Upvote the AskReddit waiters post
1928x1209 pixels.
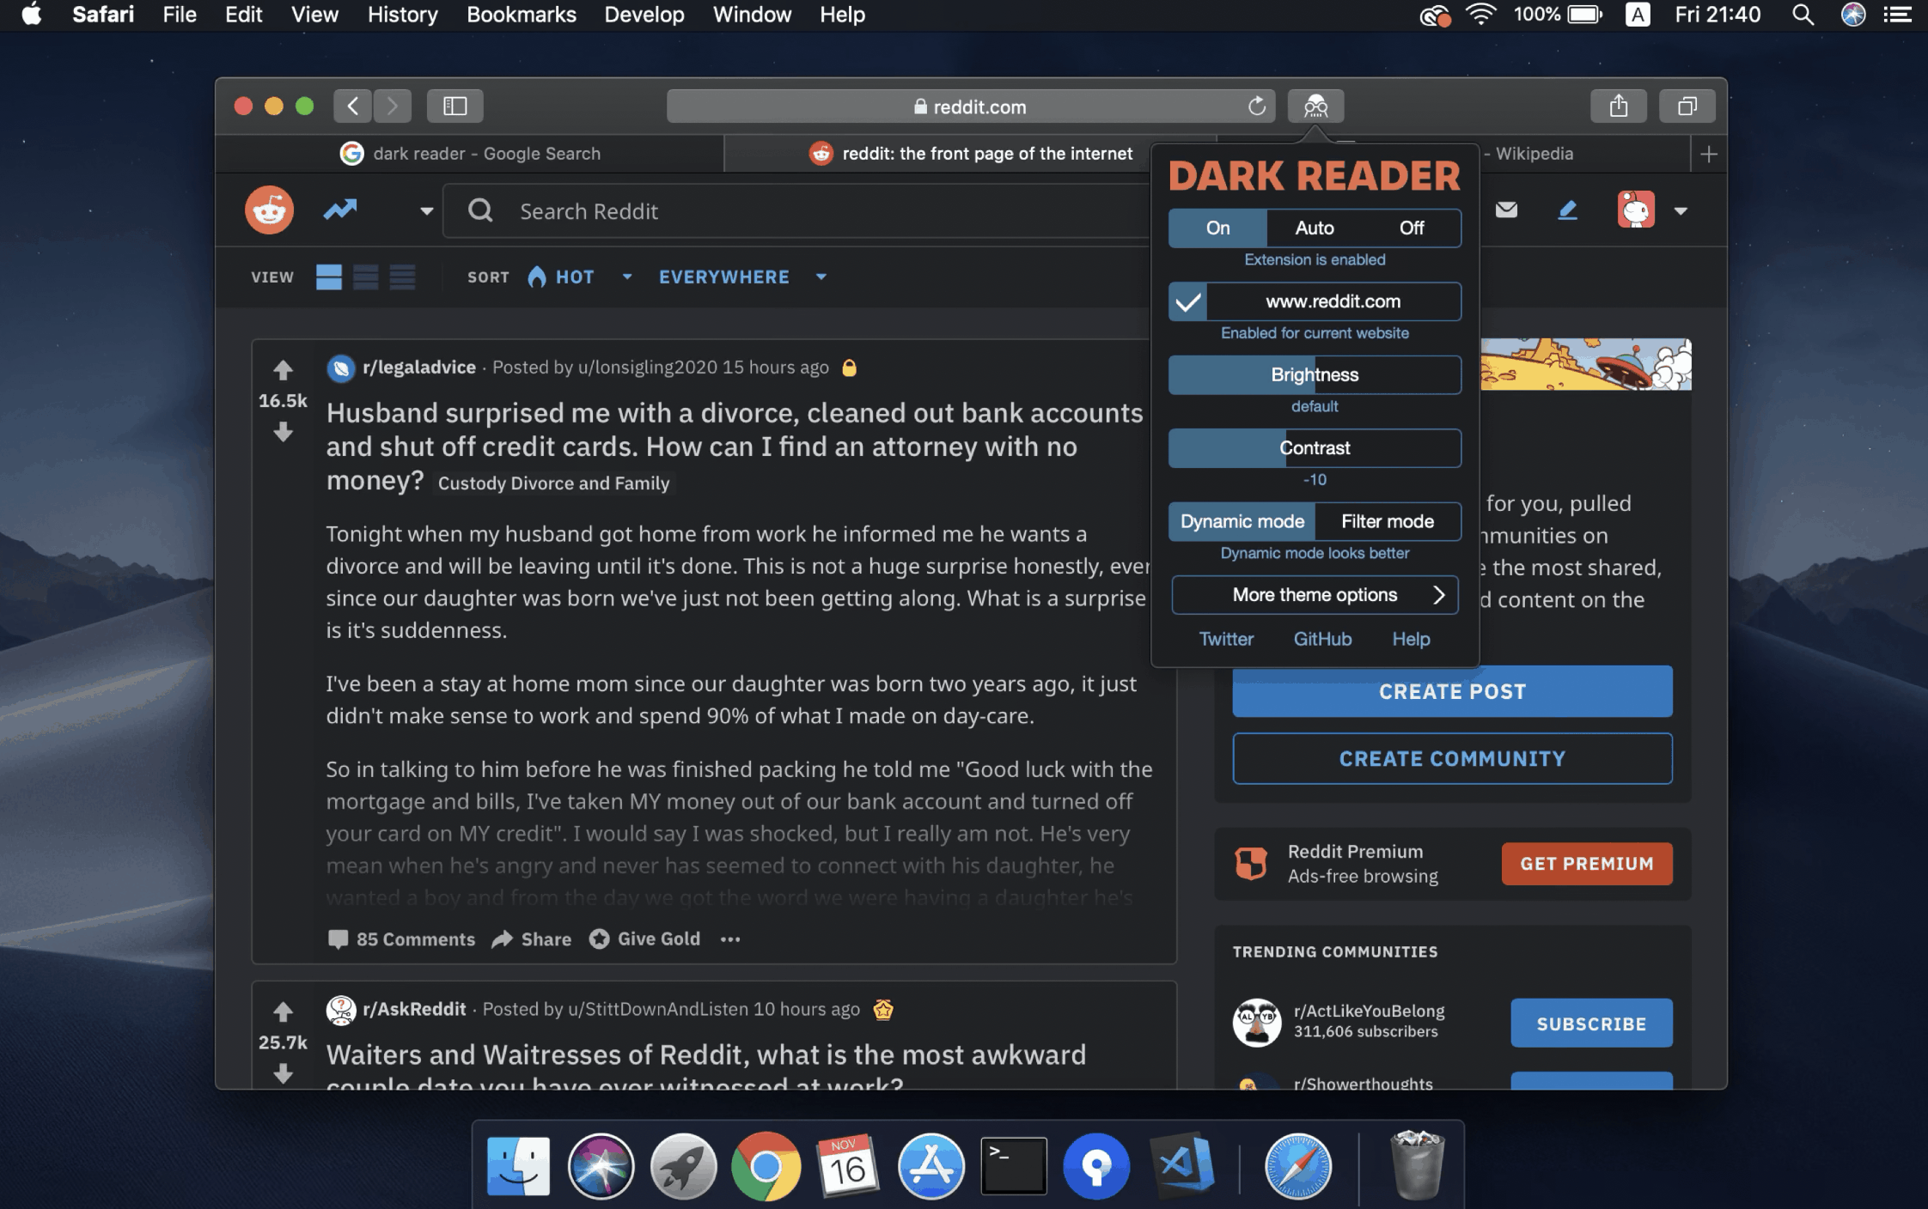283,1012
